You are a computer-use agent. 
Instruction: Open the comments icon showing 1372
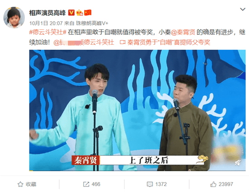pyautogui.click(x=157, y=184)
